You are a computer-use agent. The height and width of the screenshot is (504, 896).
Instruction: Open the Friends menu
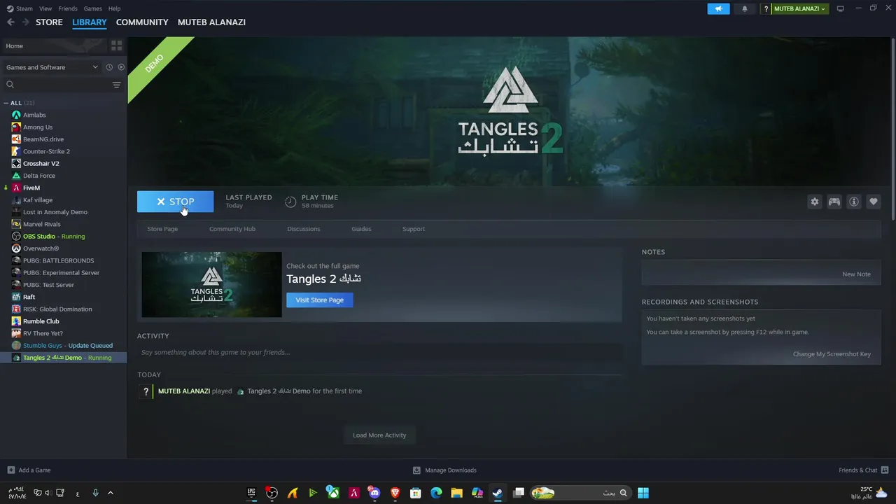click(68, 8)
